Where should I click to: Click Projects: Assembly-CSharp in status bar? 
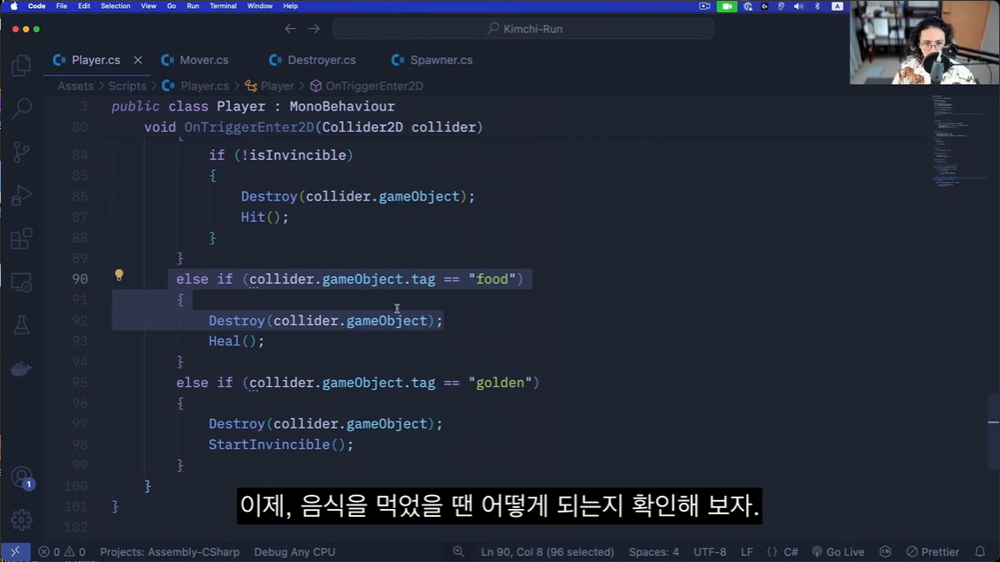click(x=170, y=551)
